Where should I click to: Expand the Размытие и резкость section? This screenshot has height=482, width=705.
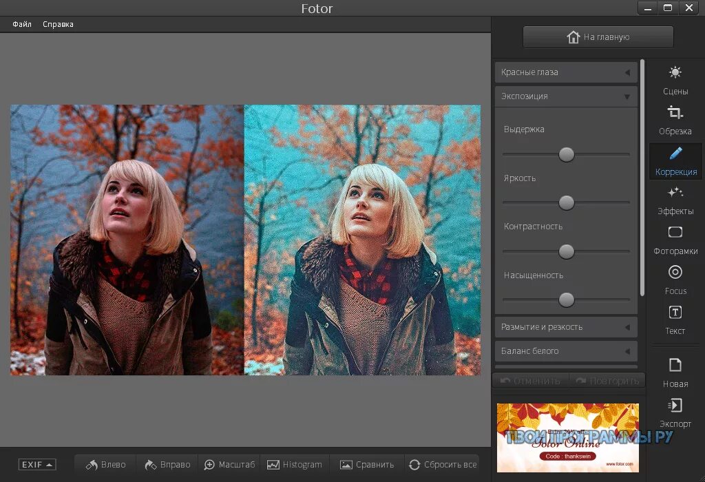(566, 327)
